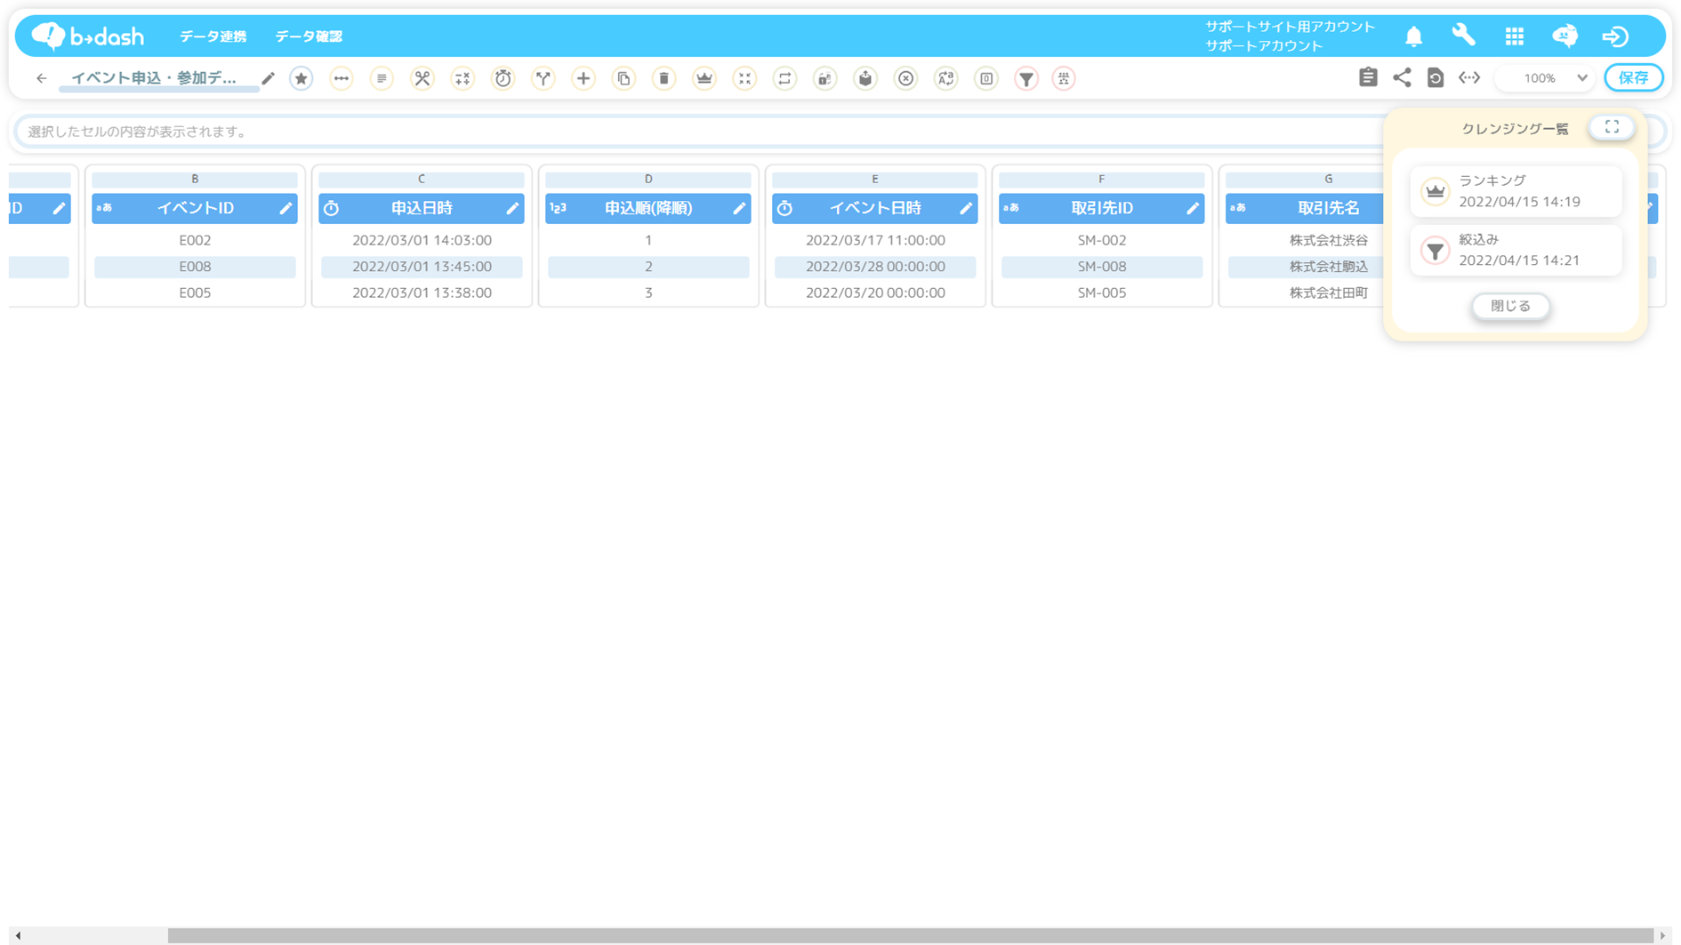
Task: Open the wrench settings icon
Action: click(x=1464, y=36)
